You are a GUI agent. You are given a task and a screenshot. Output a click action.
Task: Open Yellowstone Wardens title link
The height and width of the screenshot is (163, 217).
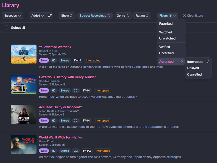coord(55,47)
